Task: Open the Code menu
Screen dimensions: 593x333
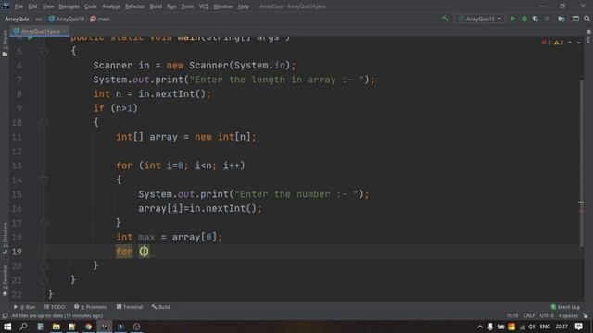Action: tap(91, 6)
